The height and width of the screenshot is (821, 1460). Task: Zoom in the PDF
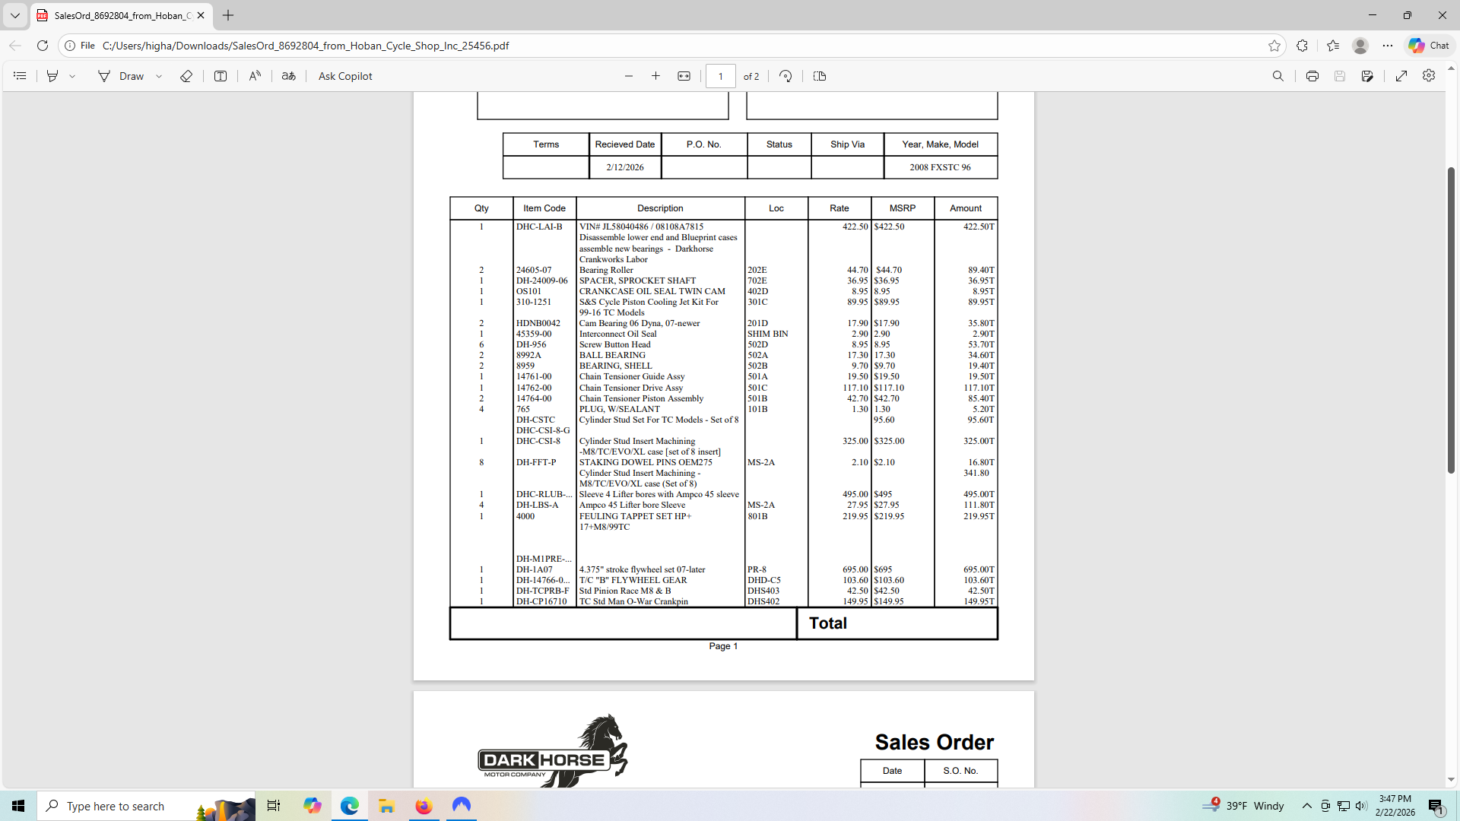coord(656,76)
